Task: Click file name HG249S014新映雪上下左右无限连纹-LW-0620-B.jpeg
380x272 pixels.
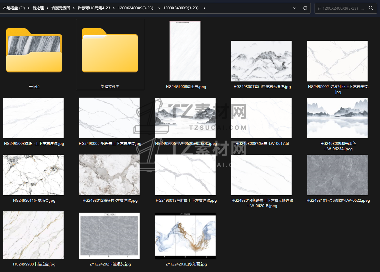Action: pyautogui.click(x=262, y=203)
